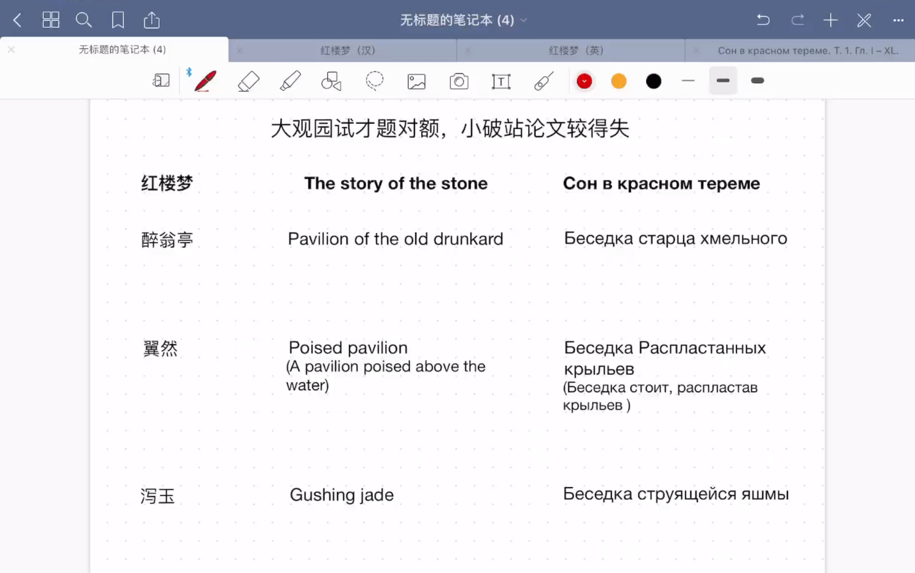The image size is (915, 573).
Task: Choose the orange color swatch
Action: (x=619, y=81)
